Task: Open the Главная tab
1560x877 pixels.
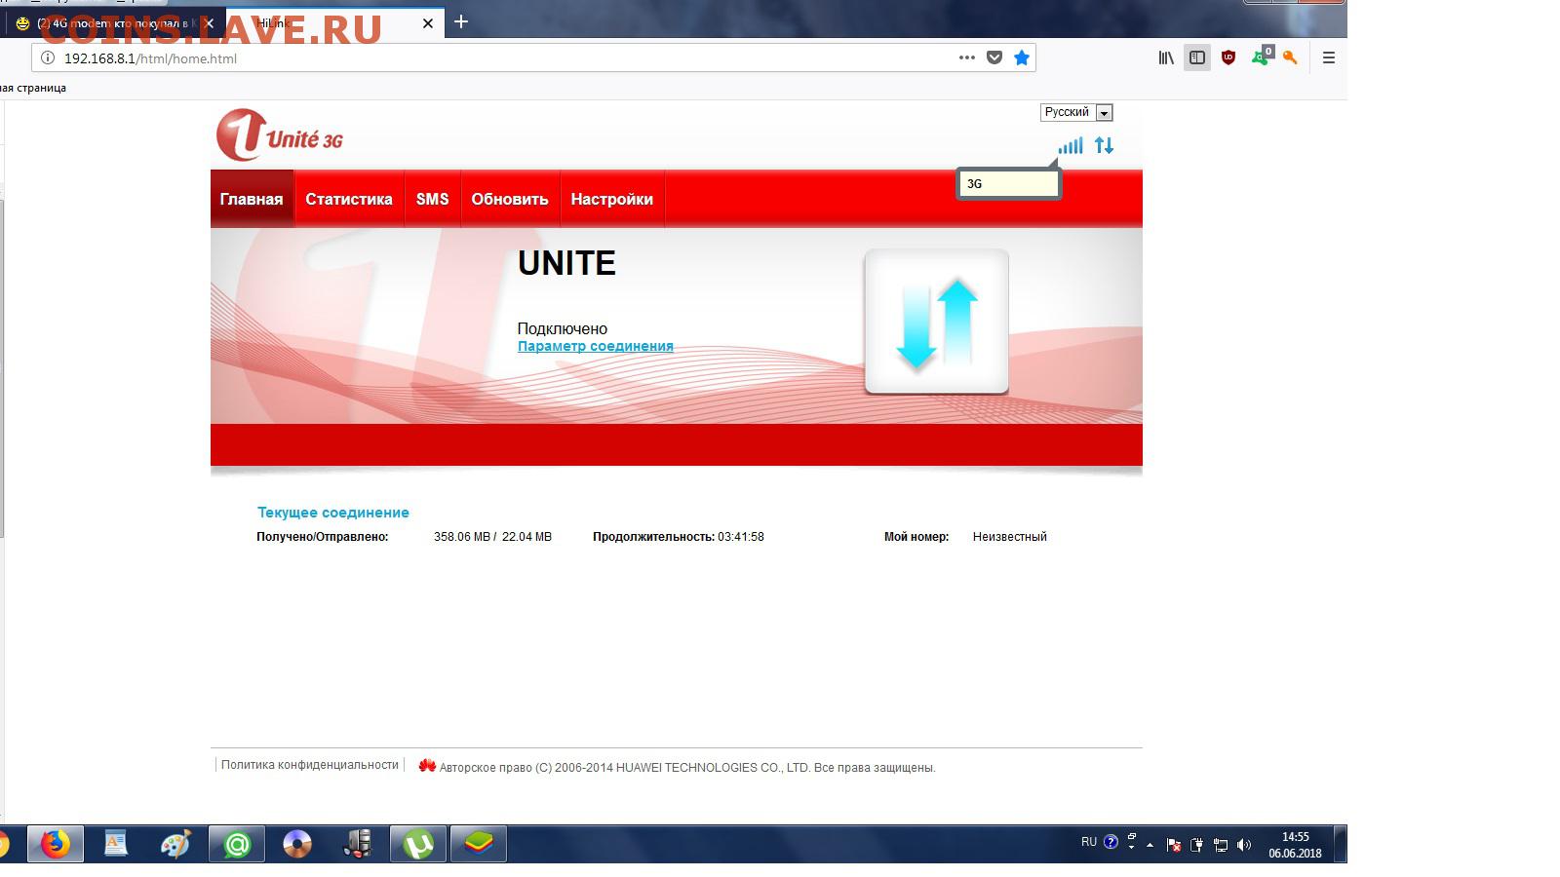Action: [x=252, y=199]
